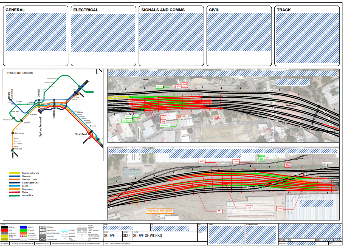Click the TRACK section heading
This screenshot has height=246, width=344.
(x=284, y=10)
